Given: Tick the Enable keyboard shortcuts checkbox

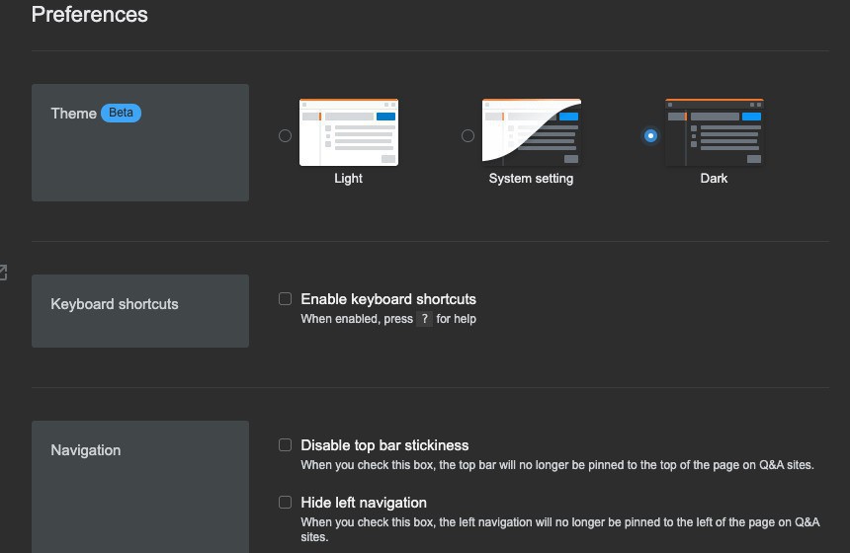Looking at the screenshot, I should coord(286,298).
